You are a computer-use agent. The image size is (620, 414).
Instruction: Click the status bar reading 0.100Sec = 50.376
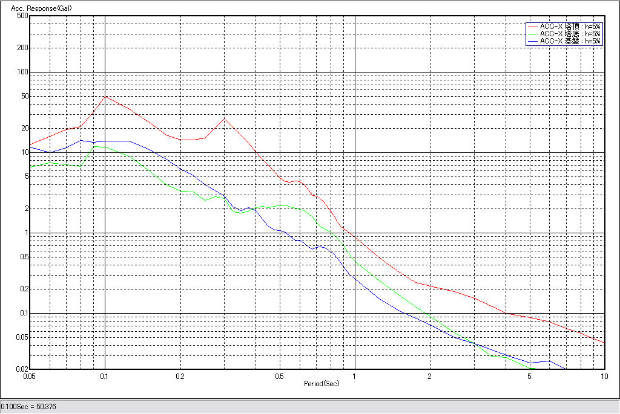[26, 407]
